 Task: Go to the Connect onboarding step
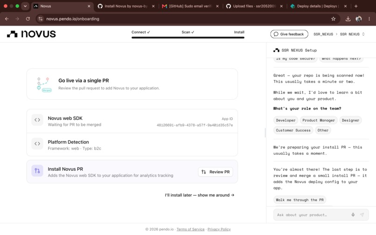(x=140, y=32)
